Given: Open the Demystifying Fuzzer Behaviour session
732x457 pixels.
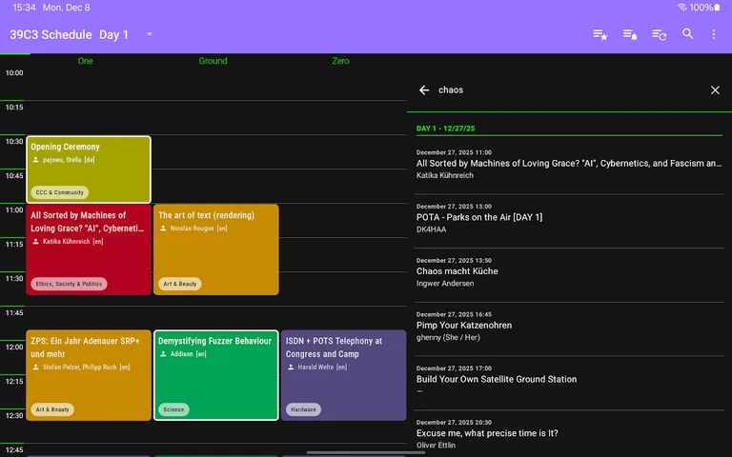Looking at the screenshot, I should (216, 375).
